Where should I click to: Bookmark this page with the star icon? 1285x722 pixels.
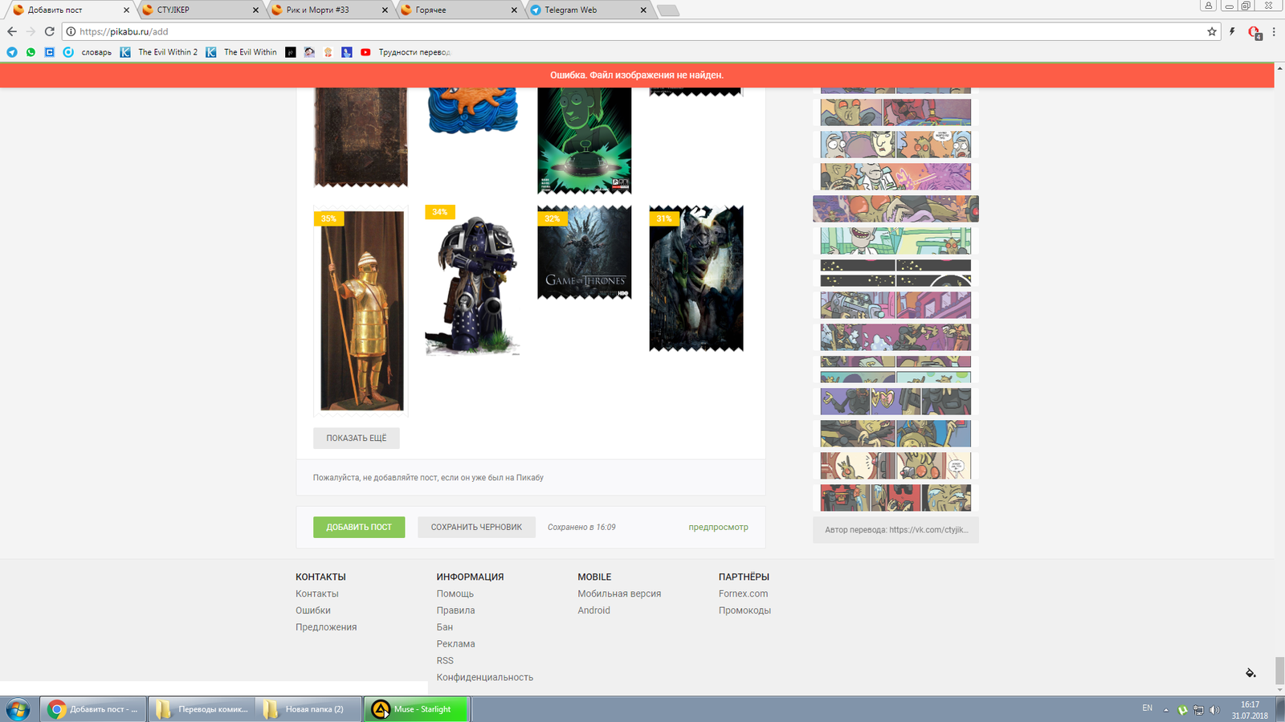point(1212,31)
